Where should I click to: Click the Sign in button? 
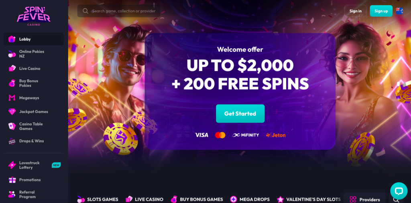tap(356, 11)
